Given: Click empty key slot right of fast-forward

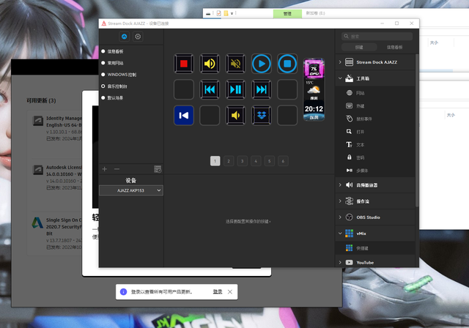Looking at the screenshot, I should (287, 89).
